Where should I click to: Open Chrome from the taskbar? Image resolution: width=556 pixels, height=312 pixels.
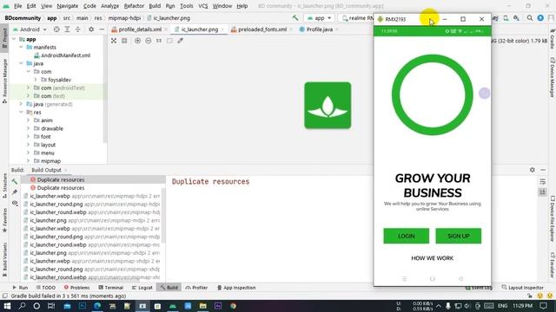[233, 306]
